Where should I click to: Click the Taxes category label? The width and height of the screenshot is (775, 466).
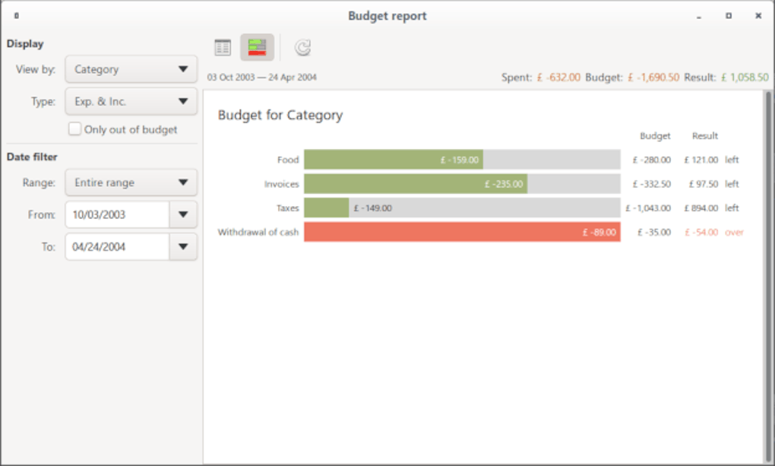click(287, 208)
